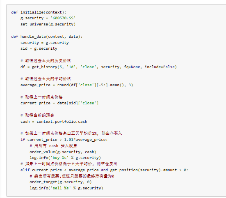Click the def initialize(context) line
Screen dimensions: 226x198
pyautogui.click(x=39, y=12)
